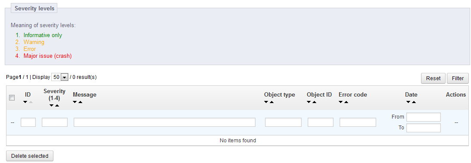Screen dimensions: 471x163
Task: Sort Date column ascending arrow
Action: tap(414, 102)
